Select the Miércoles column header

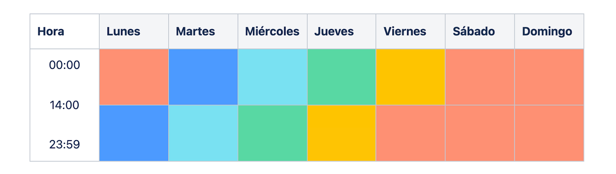pos(273,32)
